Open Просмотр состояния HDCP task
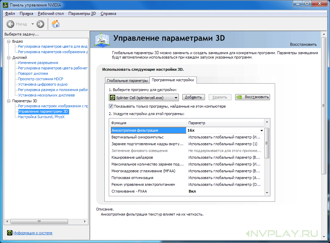Screen dimensions: 330x243 [41, 79]
